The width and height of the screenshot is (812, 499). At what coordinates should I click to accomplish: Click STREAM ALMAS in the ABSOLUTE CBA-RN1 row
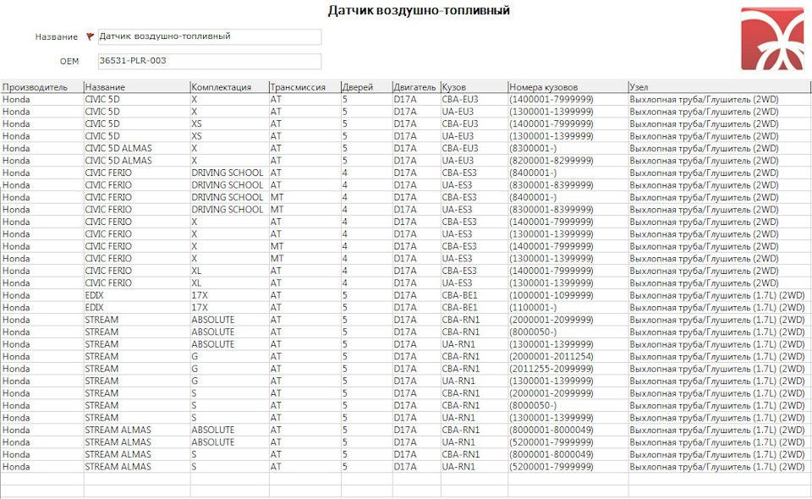(x=118, y=430)
